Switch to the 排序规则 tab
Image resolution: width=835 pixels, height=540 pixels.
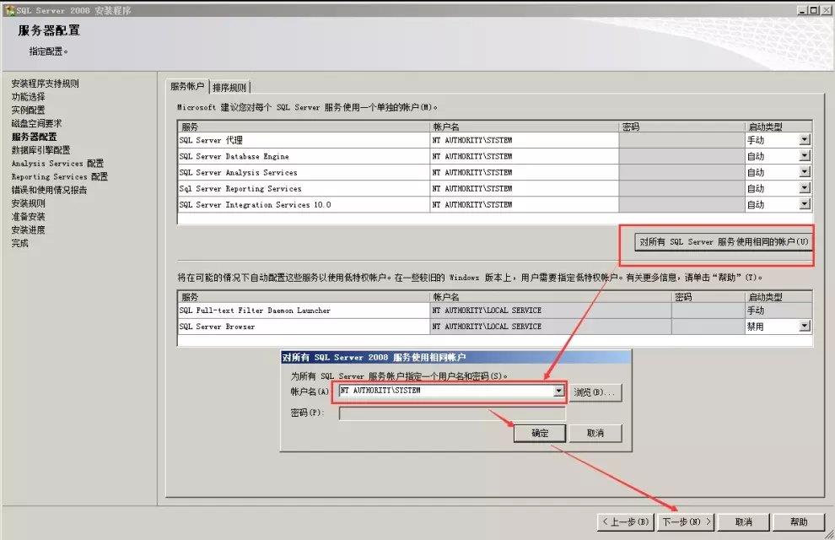coord(229,87)
